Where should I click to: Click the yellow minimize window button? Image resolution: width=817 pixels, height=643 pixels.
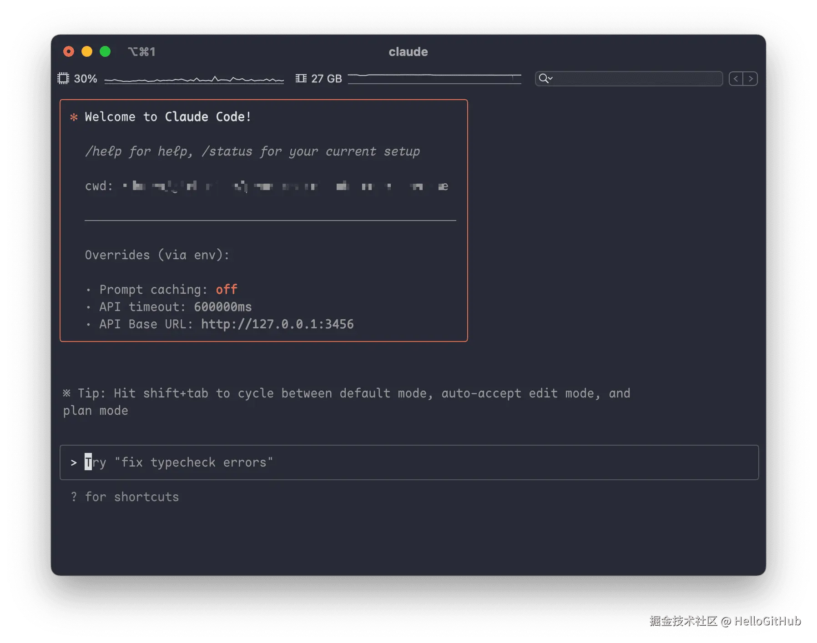87,51
